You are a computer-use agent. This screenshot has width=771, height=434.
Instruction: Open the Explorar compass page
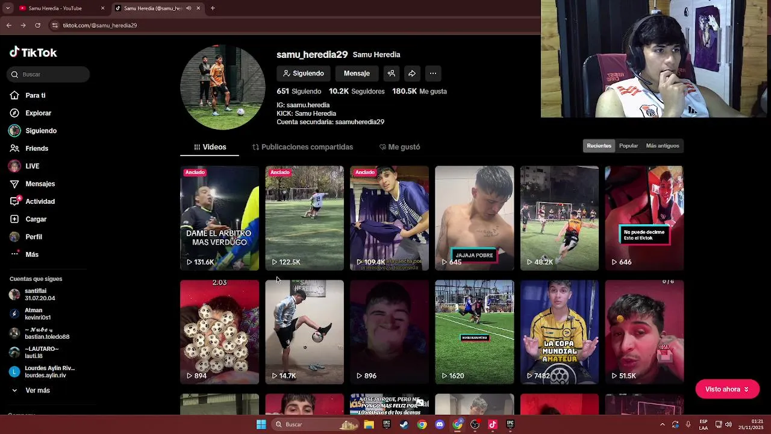tap(31, 113)
